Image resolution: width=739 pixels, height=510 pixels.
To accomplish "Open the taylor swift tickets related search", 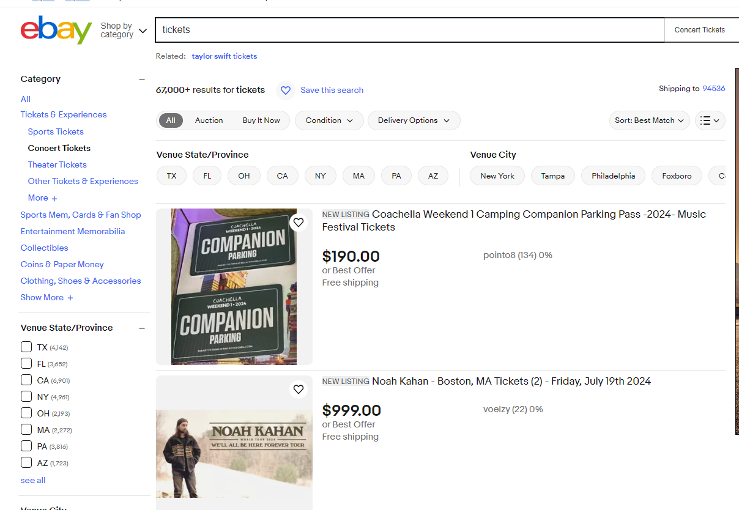I will click(x=225, y=56).
